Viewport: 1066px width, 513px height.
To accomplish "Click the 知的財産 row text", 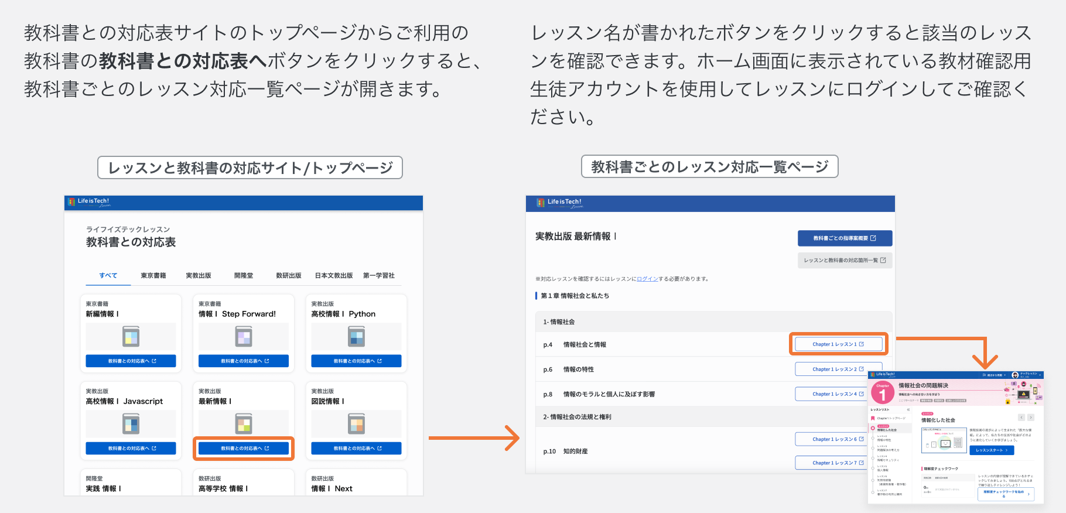I will [575, 451].
